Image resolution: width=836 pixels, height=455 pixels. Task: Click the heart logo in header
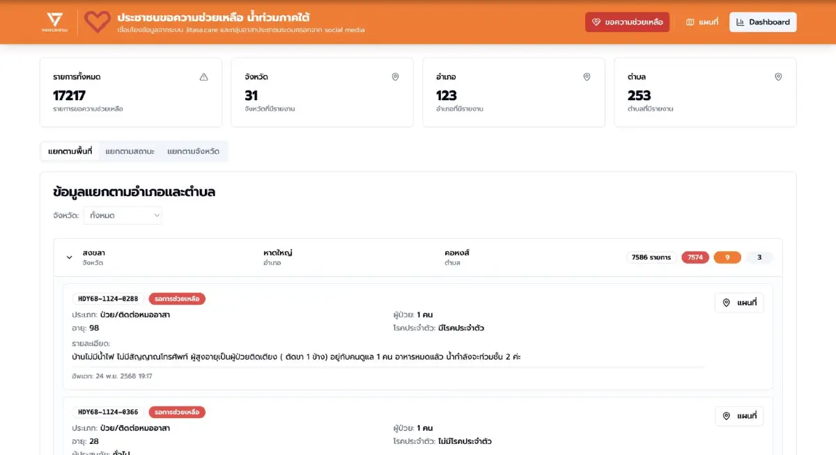click(98, 22)
